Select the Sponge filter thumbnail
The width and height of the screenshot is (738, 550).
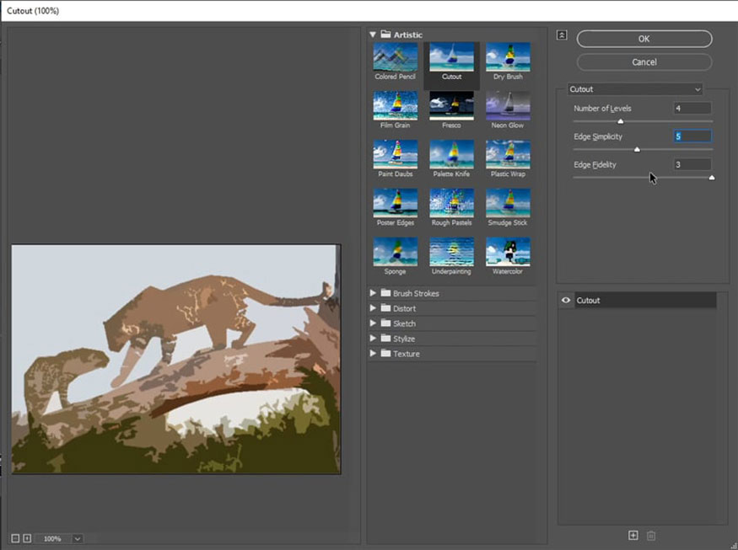pos(395,252)
